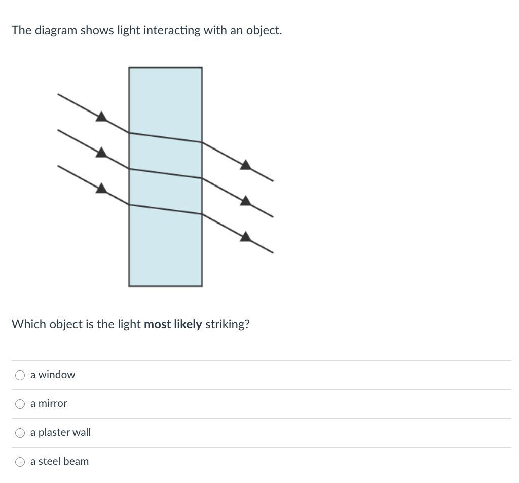Click the top outgoing ray arrowhead

[x=245, y=165]
